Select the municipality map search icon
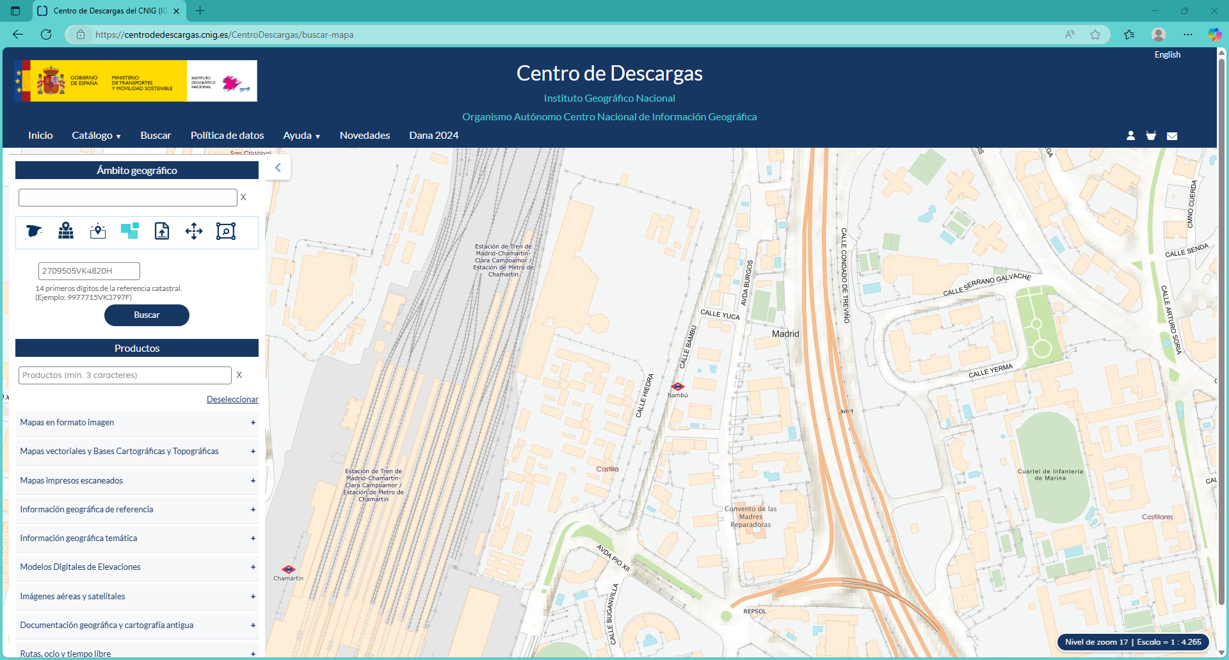This screenshot has width=1229, height=660. coord(65,232)
